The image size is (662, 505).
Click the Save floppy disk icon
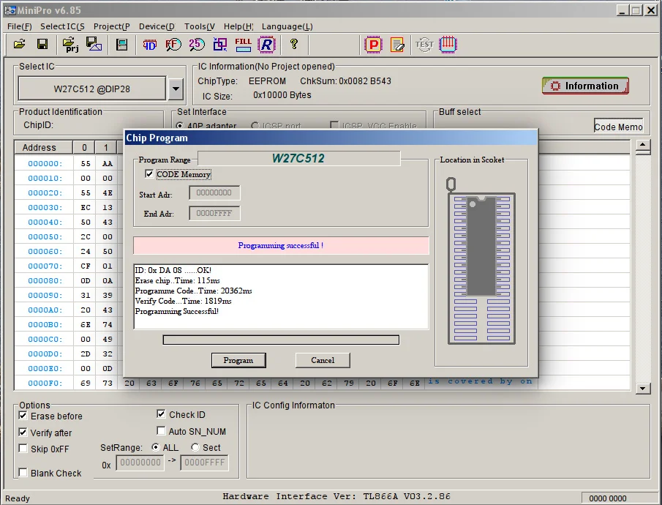[42, 45]
